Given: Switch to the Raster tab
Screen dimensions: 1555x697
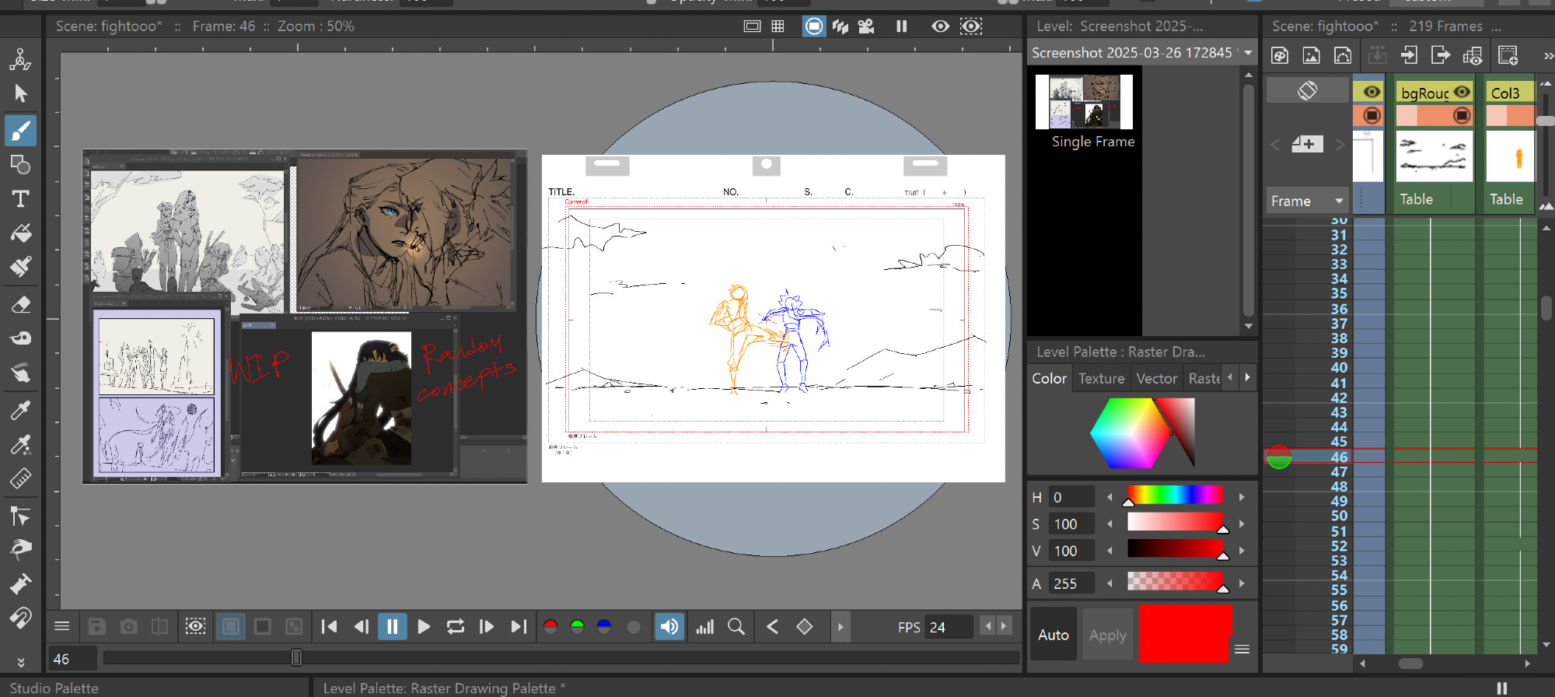Looking at the screenshot, I should pos(1204,378).
